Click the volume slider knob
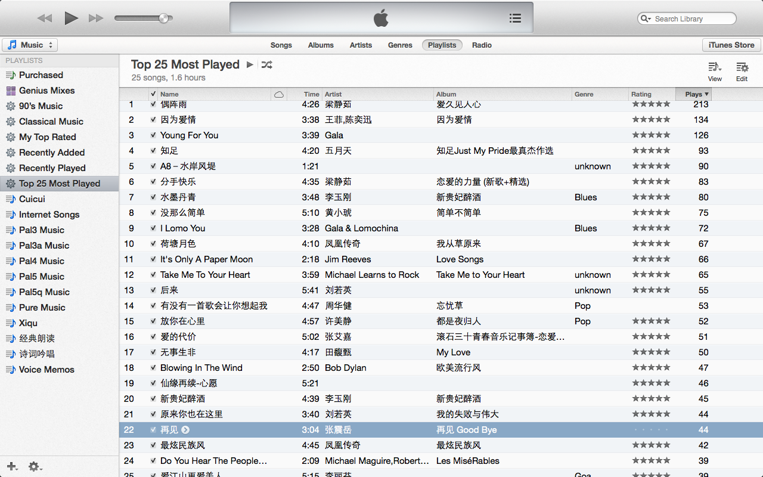763x477 pixels. pos(163,18)
